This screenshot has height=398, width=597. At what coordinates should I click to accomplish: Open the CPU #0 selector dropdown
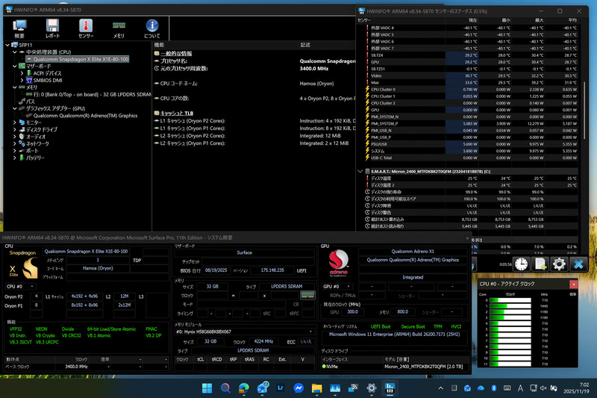tap(21, 287)
